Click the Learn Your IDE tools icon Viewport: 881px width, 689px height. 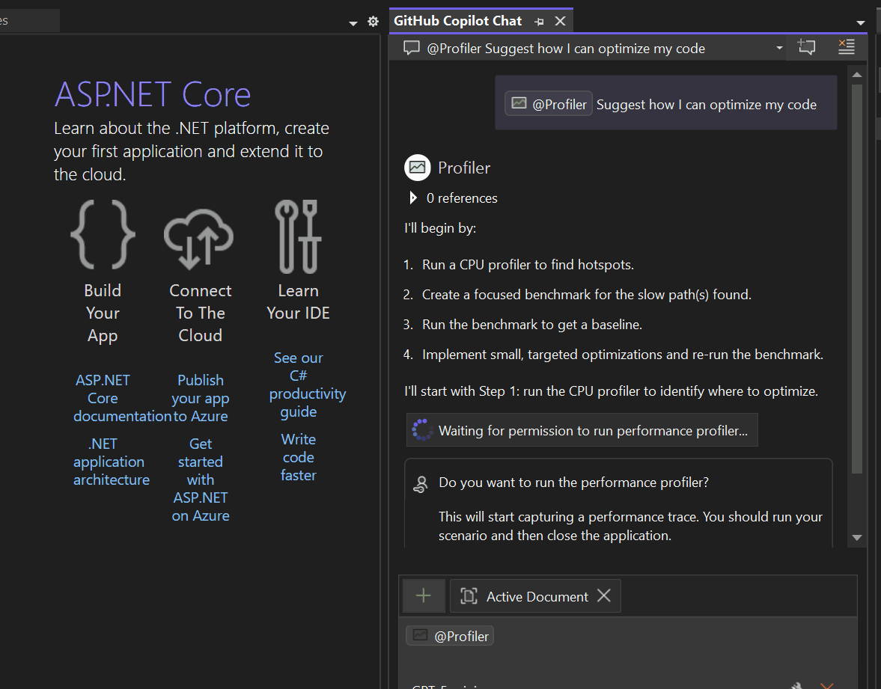coord(298,236)
